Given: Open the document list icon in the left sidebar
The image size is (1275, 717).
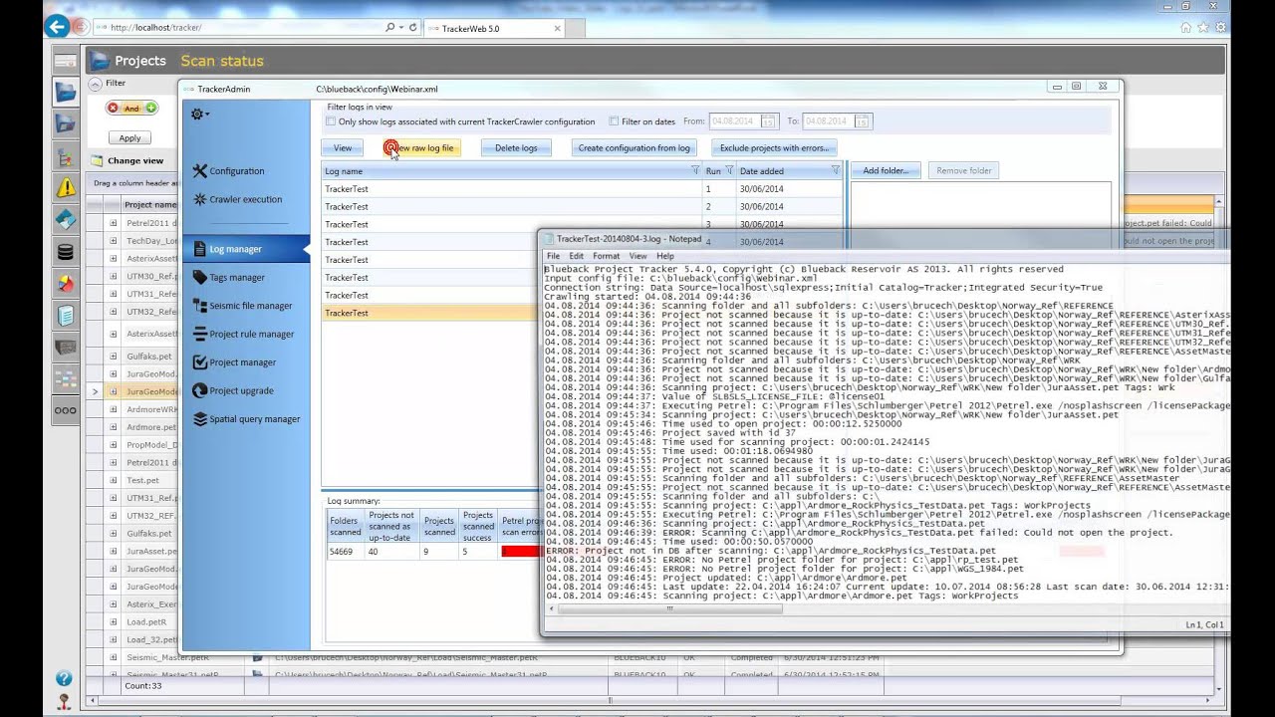Looking at the screenshot, I should click(66, 316).
